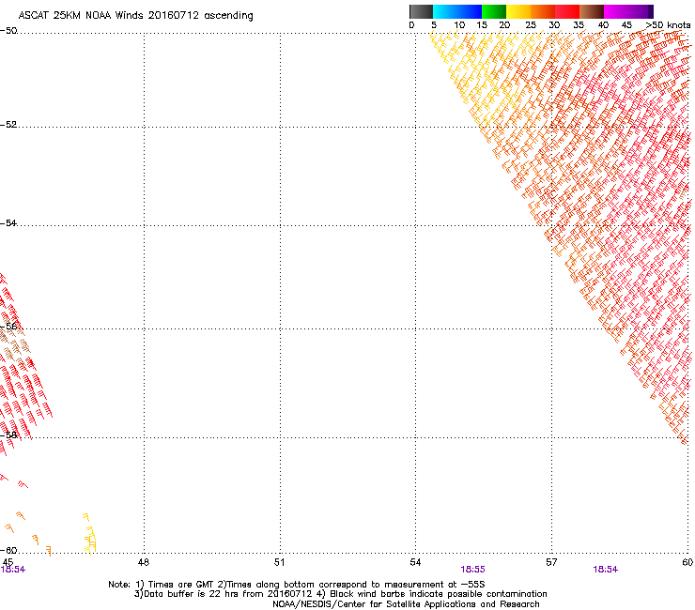Choose the brown 35-40 knots color band
This screenshot has height=610, width=695.
[x=592, y=11]
